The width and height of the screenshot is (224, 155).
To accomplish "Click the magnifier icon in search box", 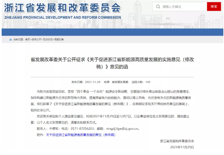I will (x=159, y=7).
